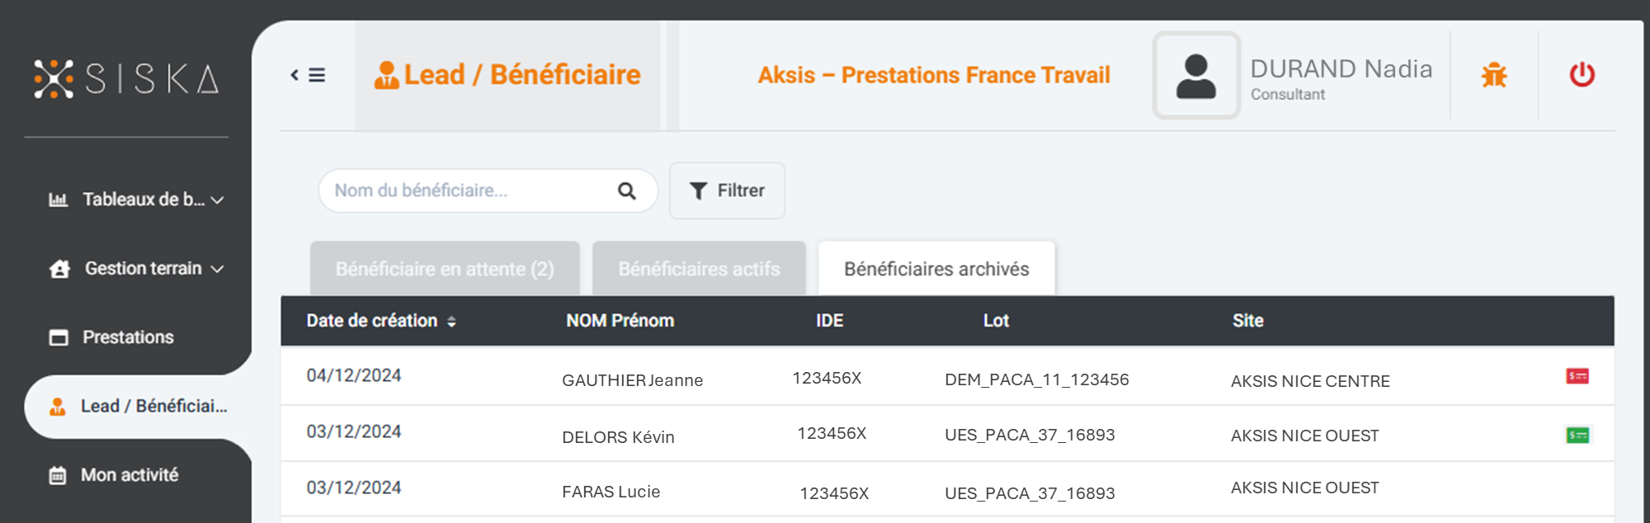This screenshot has width=1650, height=523.
Task: Switch to Bénéficiaire en attente tab
Action: pos(445,268)
